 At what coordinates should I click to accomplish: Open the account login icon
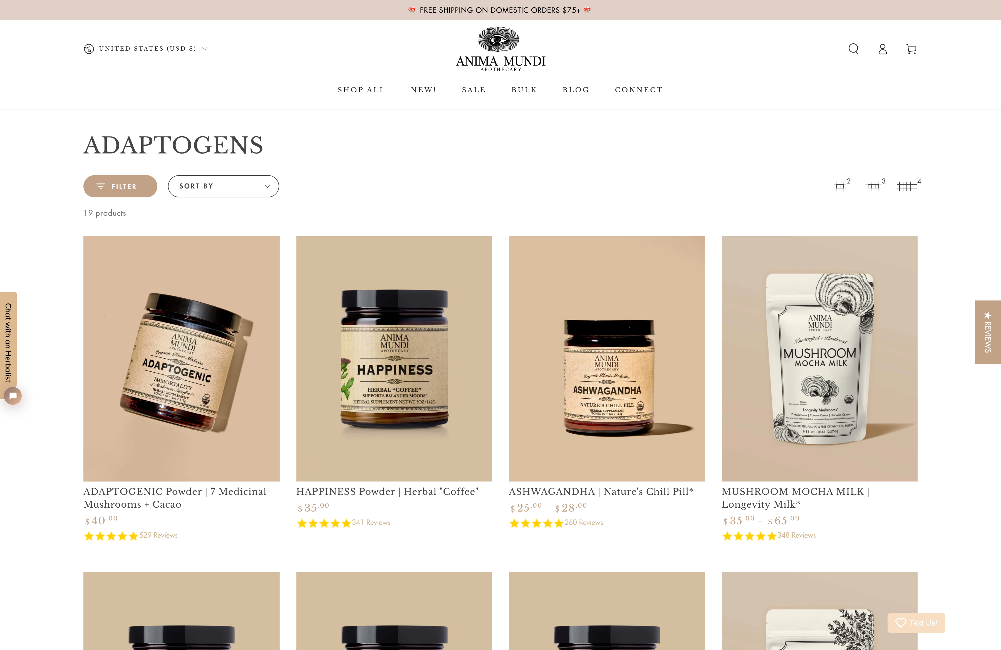coord(882,49)
